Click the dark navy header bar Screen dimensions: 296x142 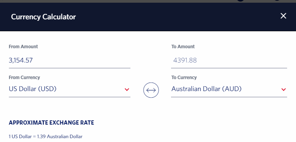[148, 17]
